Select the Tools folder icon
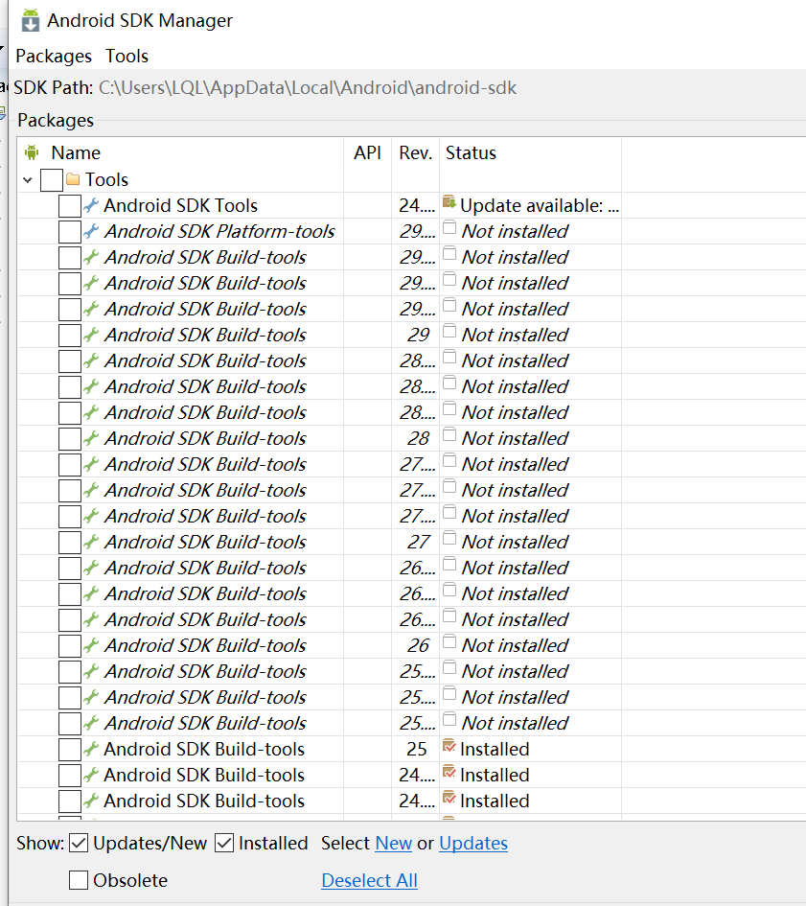The height and width of the screenshot is (906, 806). pyautogui.click(x=73, y=179)
